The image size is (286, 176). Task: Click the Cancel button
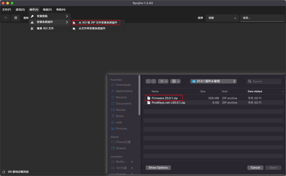coord(255,168)
